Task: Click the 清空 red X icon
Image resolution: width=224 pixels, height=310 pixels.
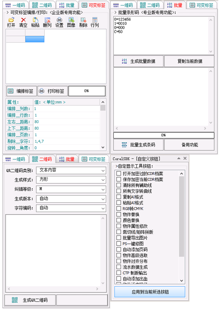Action: point(23,22)
